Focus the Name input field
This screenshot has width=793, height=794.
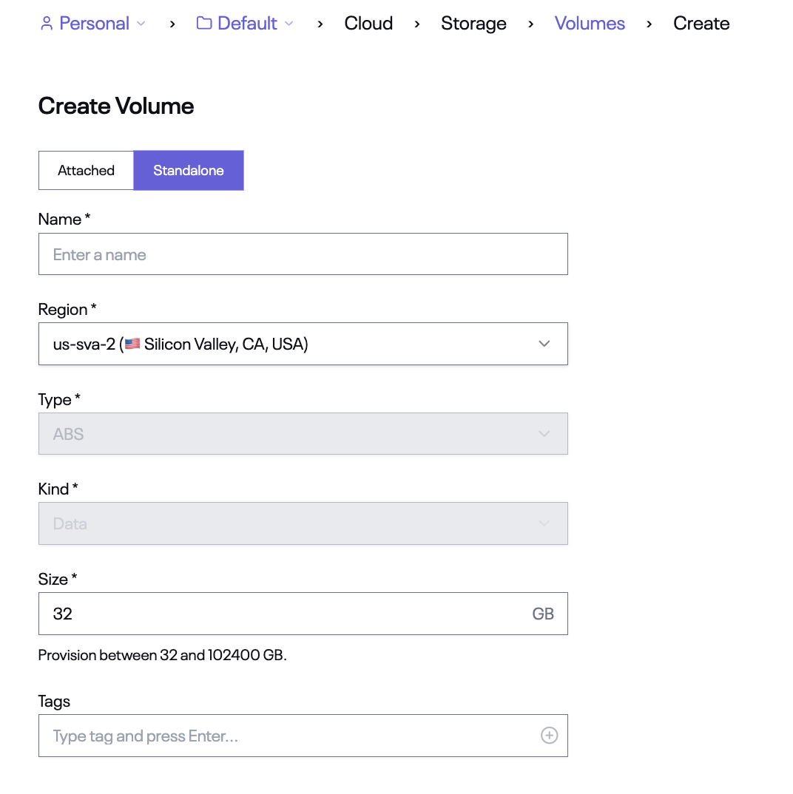[303, 254]
